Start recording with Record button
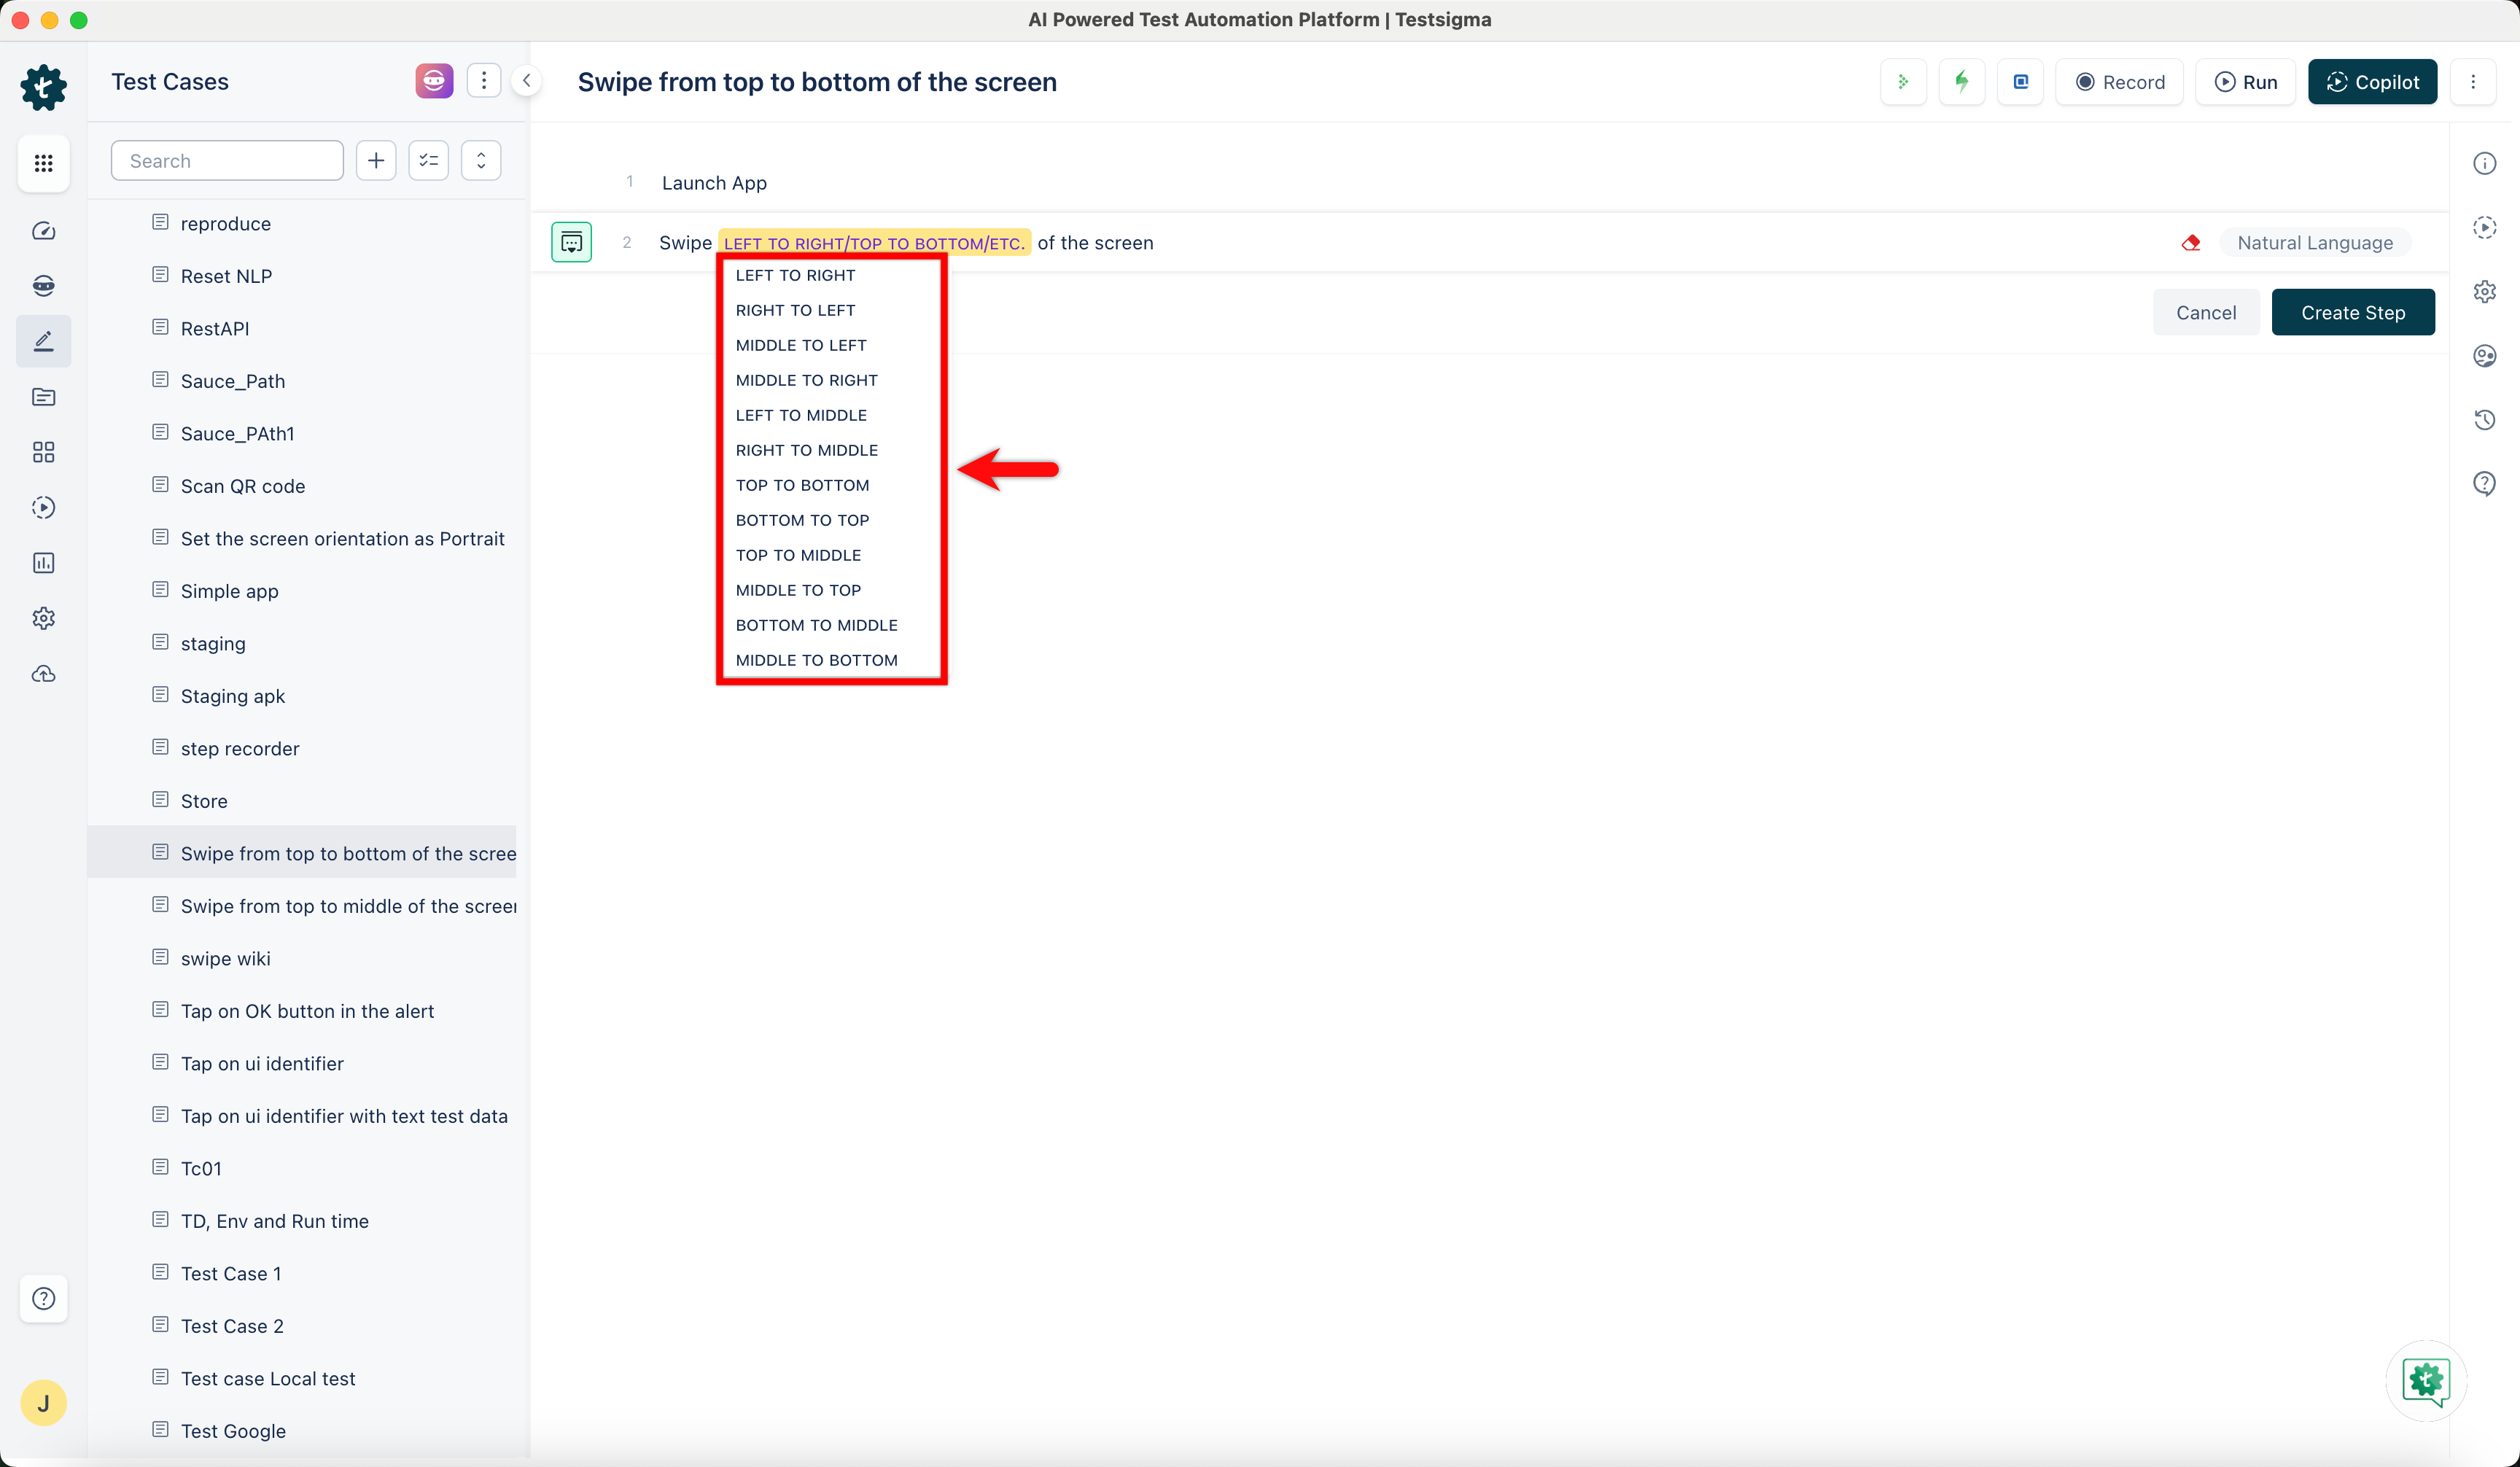This screenshot has width=2520, height=1467. tap(2120, 82)
